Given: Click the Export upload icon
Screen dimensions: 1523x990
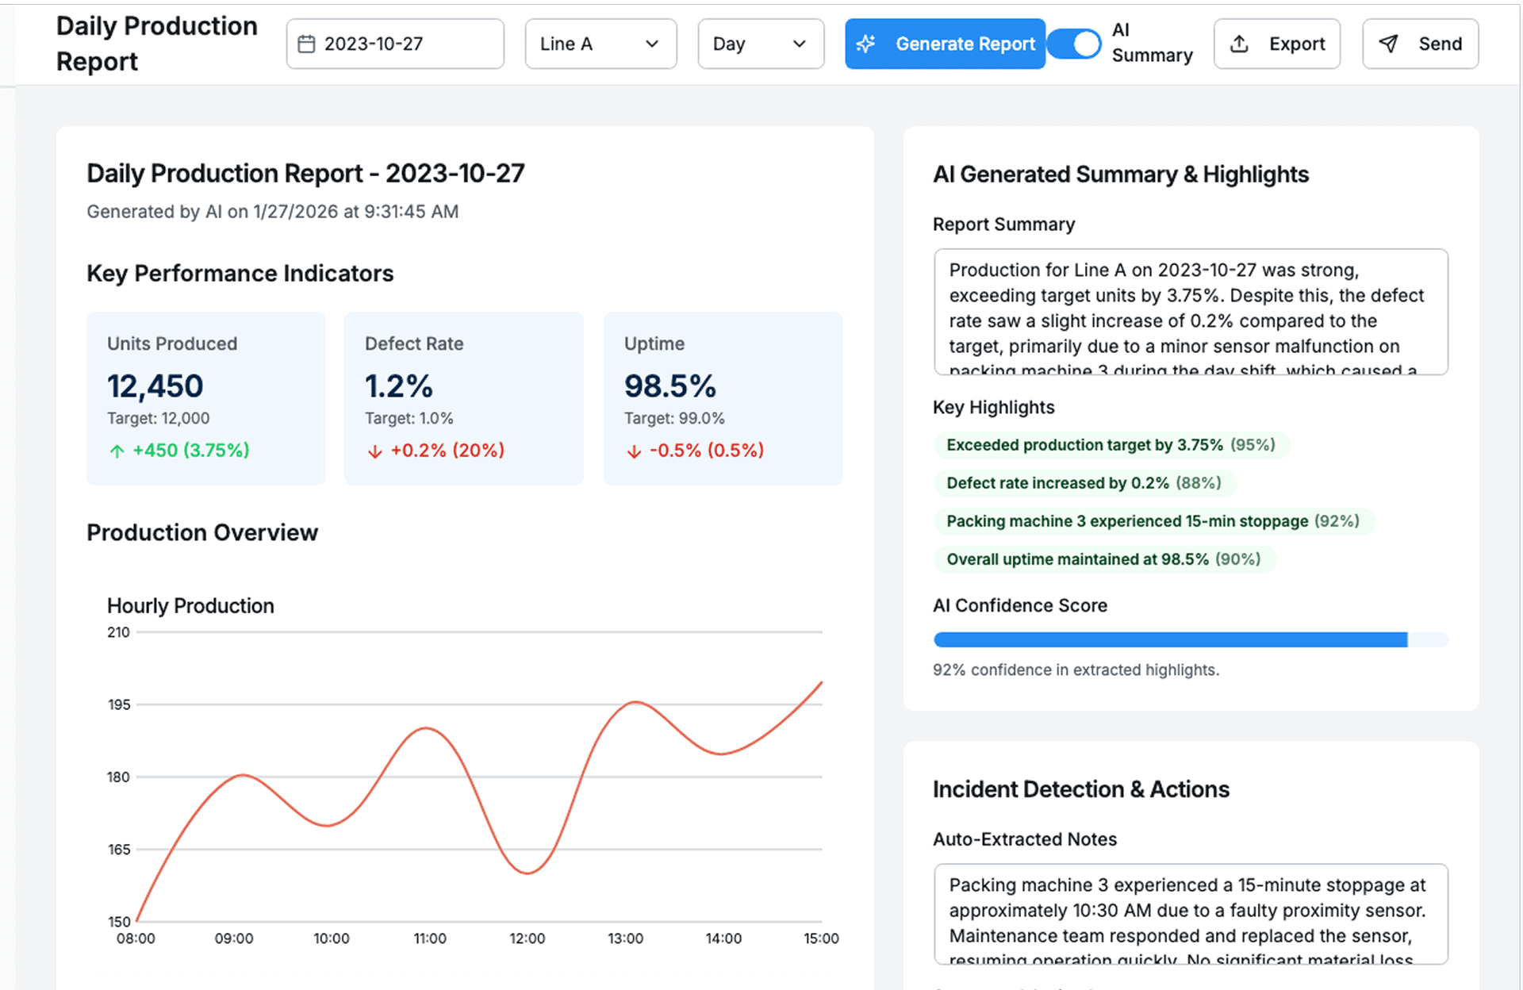Looking at the screenshot, I should coord(1239,44).
